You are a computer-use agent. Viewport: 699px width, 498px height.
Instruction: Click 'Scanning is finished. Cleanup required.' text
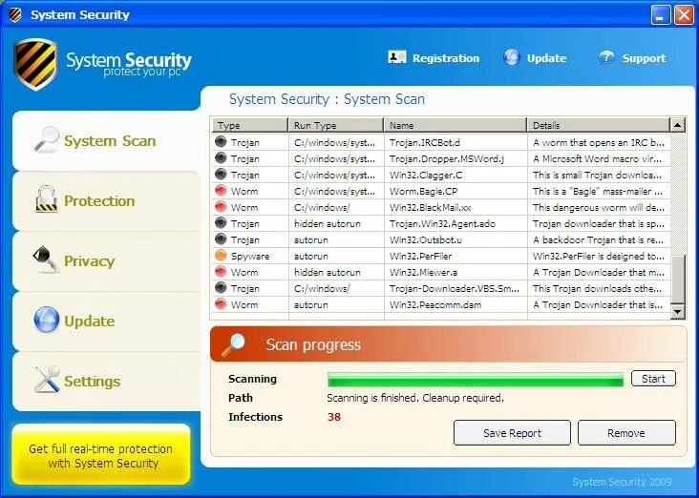click(x=415, y=398)
